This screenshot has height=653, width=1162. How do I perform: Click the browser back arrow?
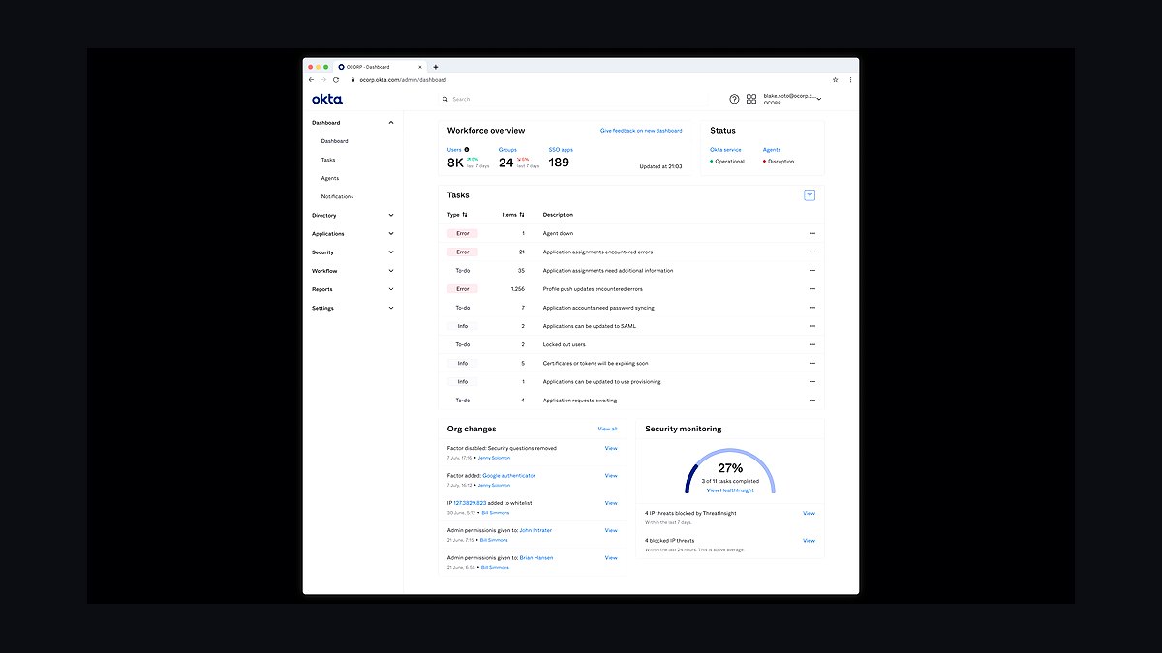(x=311, y=79)
